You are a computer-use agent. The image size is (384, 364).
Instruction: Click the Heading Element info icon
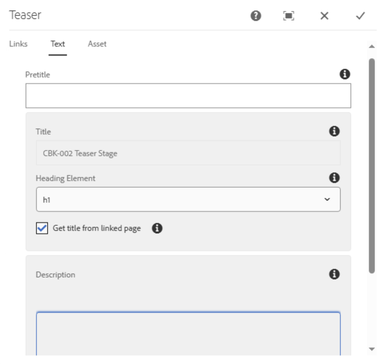coord(334,178)
